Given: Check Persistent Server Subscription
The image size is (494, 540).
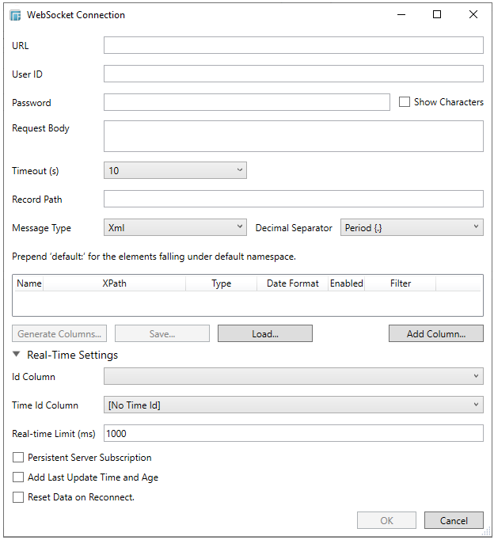Looking at the screenshot, I should 18,458.
